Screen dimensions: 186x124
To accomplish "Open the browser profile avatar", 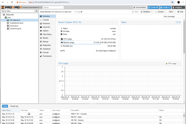I will 178,2.
